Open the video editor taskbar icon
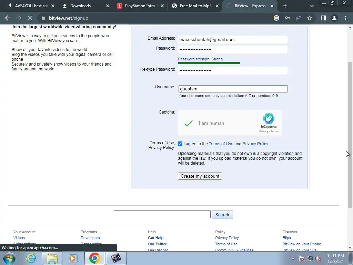 tap(116, 258)
